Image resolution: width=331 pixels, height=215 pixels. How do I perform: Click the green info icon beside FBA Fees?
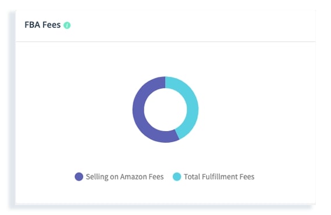point(67,25)
